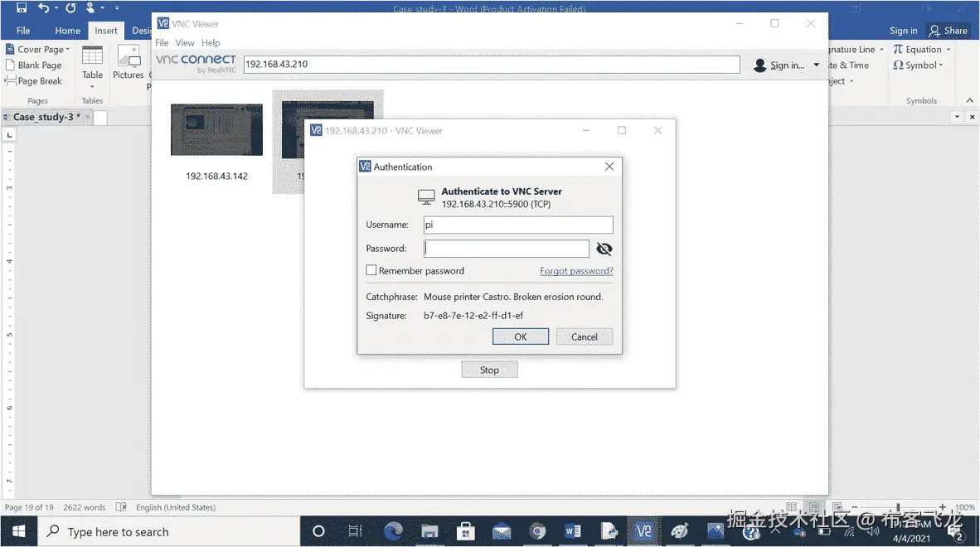The image size is (980, 547).
Task: Select the Case_study-3 document tab
Action: [42, 117]
